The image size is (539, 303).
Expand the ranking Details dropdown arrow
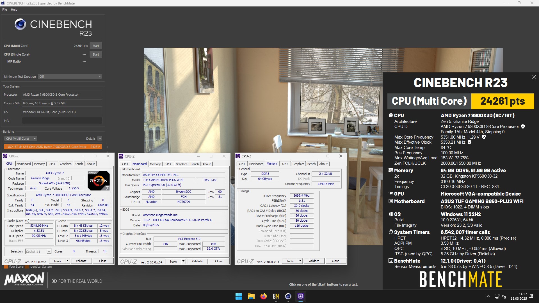(x=100, y=139)
